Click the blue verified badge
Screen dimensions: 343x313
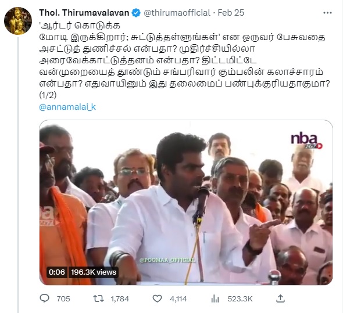pos(136,13)
